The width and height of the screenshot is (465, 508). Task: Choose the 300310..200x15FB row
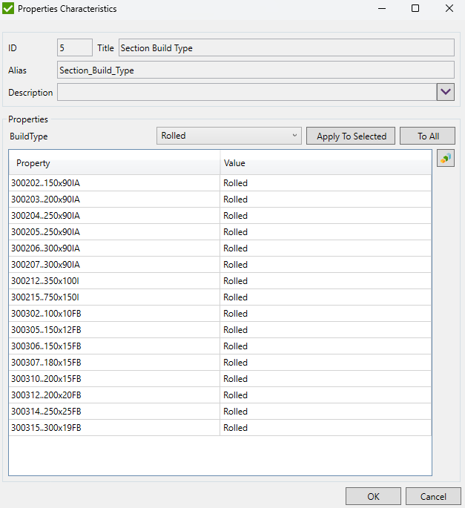[x=114, y=379]
